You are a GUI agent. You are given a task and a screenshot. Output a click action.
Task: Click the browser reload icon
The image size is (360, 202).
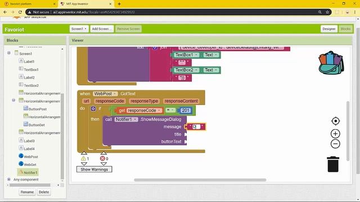[x=20, y=12]
